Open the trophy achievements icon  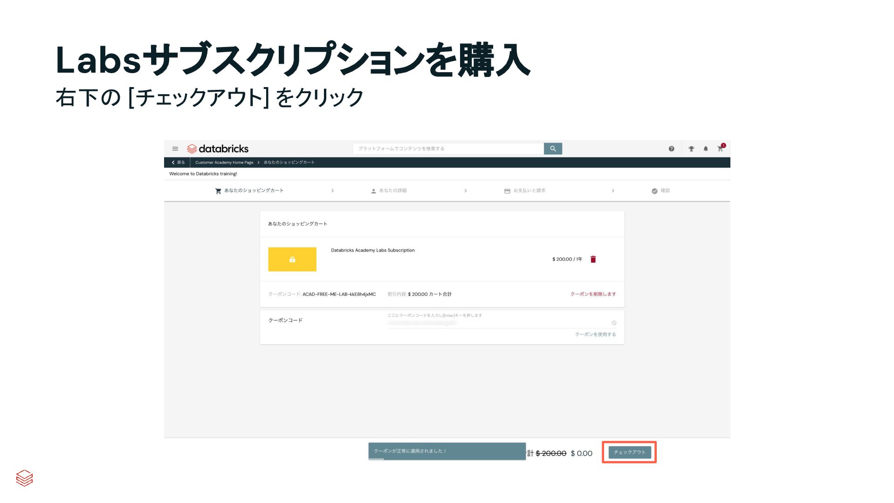pos(691,149)
